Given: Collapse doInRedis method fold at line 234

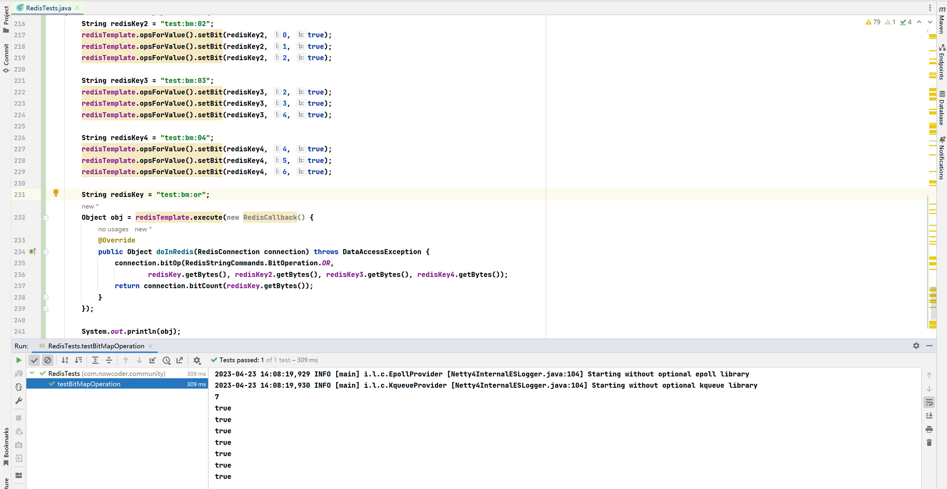Looking at the screenshot, I should pyautogui.click(x=46, y=252).
